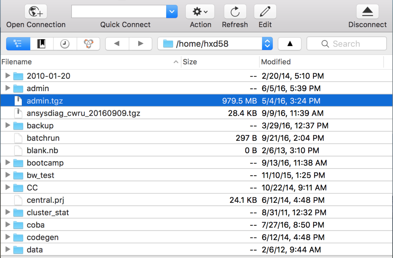Select the blank.nb file icon
The height and width of the screenshot is (258, 393).
click(18, 150)
